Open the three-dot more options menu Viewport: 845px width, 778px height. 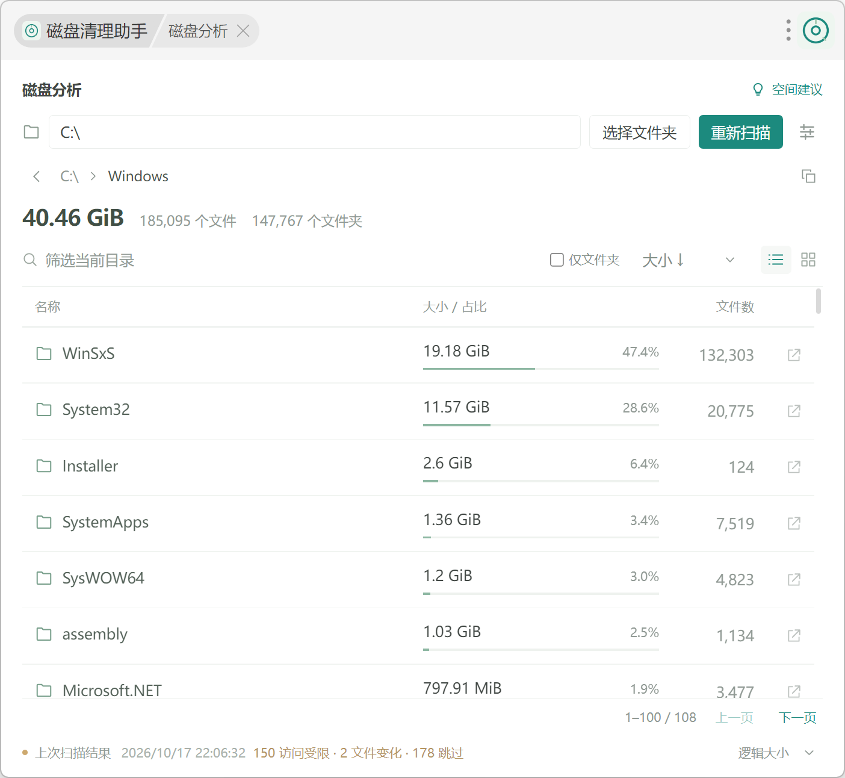pyautogui.click(x=788, y=30)
